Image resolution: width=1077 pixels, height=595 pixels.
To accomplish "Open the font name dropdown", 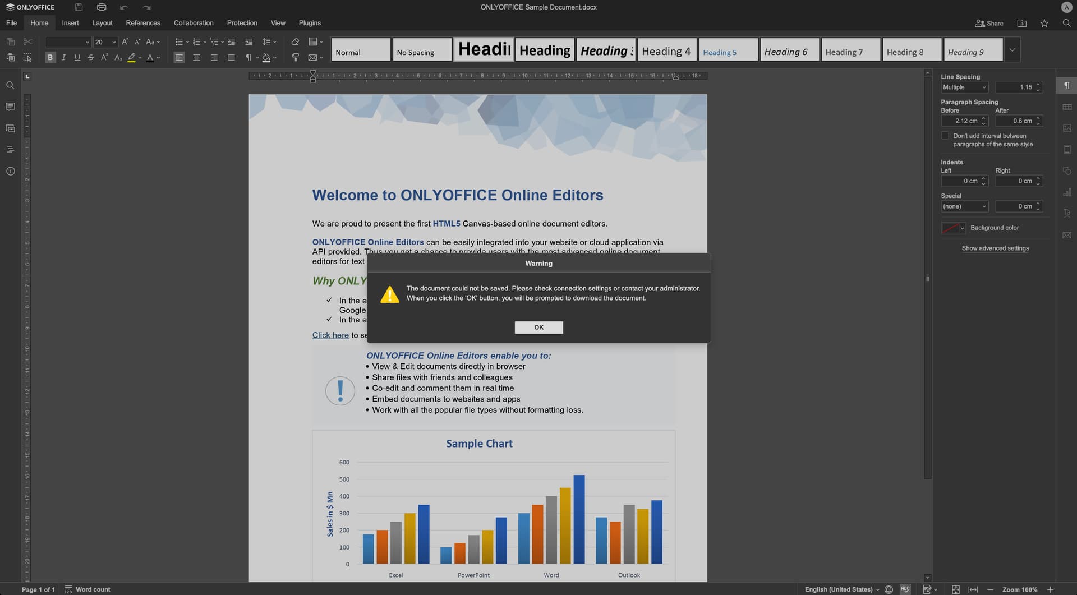I will tap(87, 42).
